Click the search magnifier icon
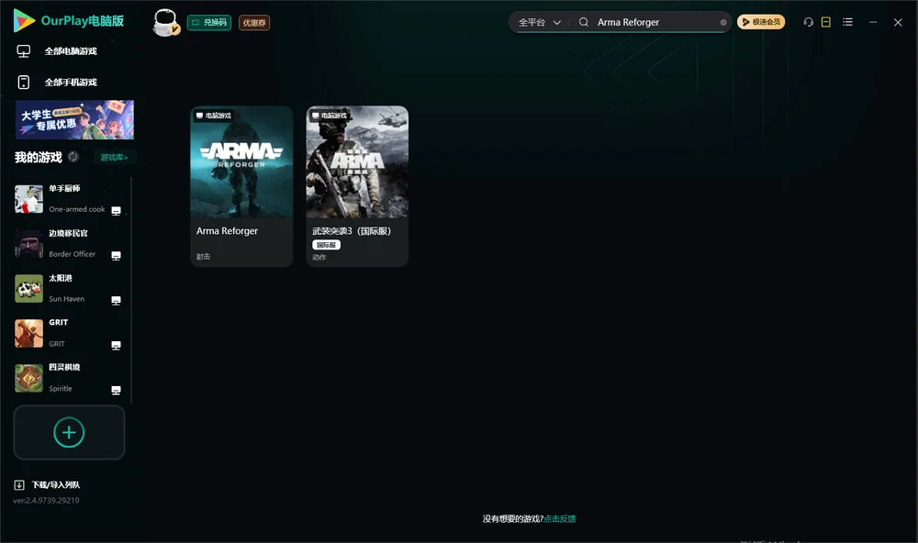This screenshot has width=918, height=543. [x=583, y=22]
